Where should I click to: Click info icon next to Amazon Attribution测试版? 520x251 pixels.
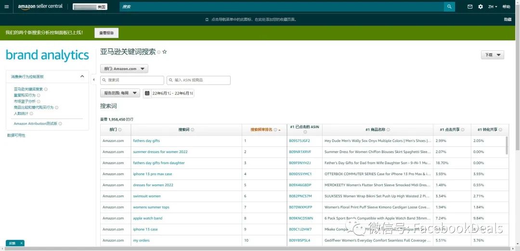60,124
